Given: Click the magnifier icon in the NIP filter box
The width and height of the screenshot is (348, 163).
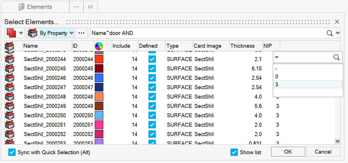Looking at the screenshot, I should pos(337,57).
